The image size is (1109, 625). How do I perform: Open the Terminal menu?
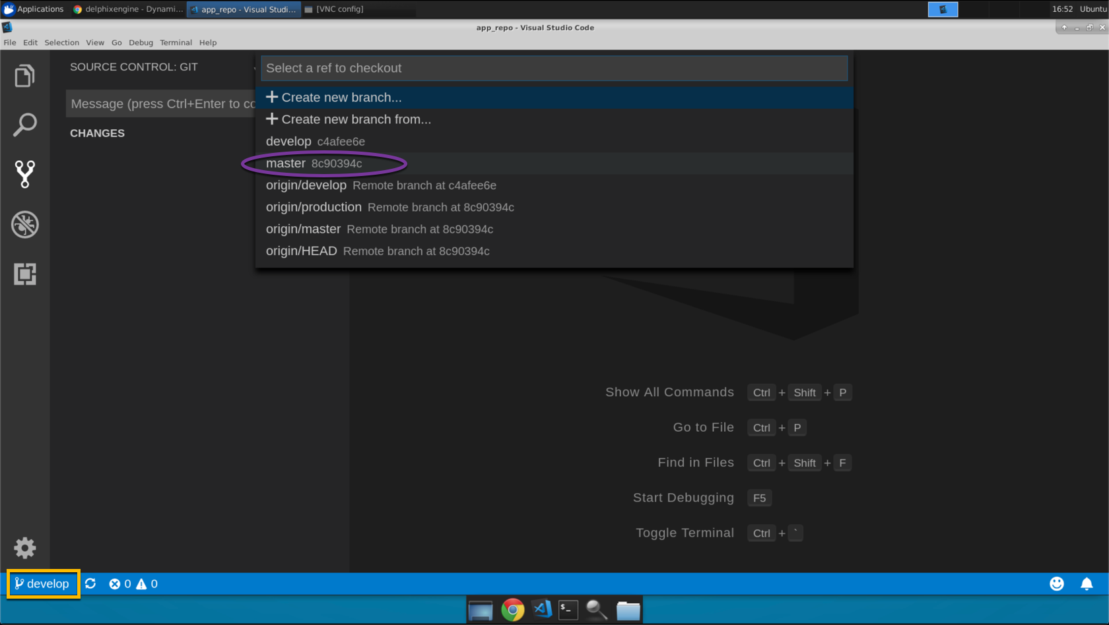(176, 42)
